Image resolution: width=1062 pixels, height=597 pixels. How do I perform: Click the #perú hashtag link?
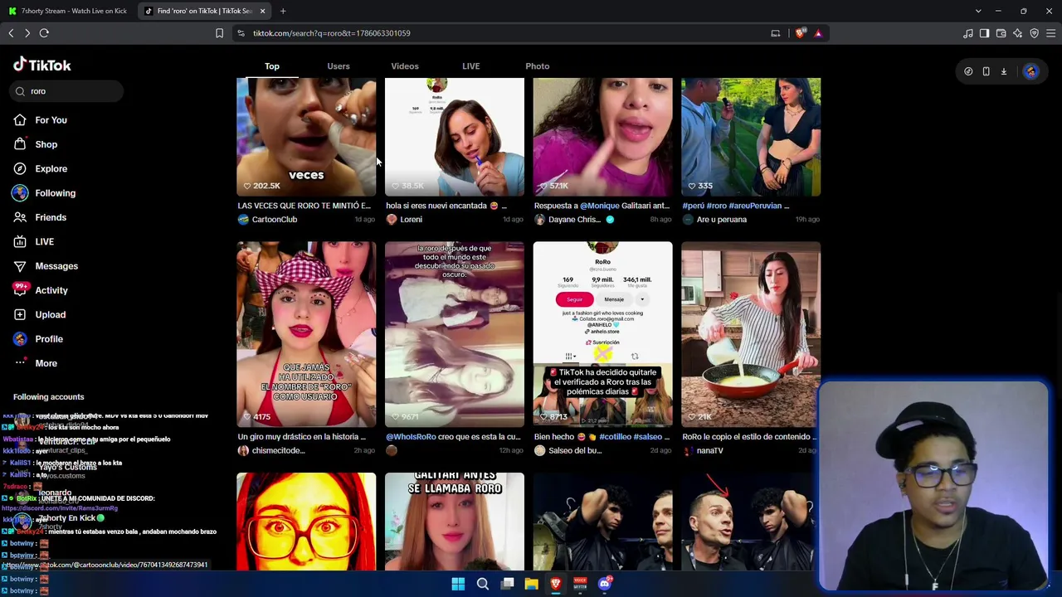[694, 206]
